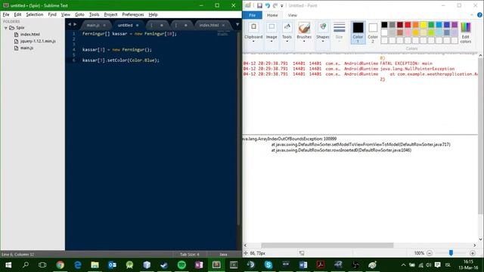Zoom out with the Paint minus button

pos(429,253)
